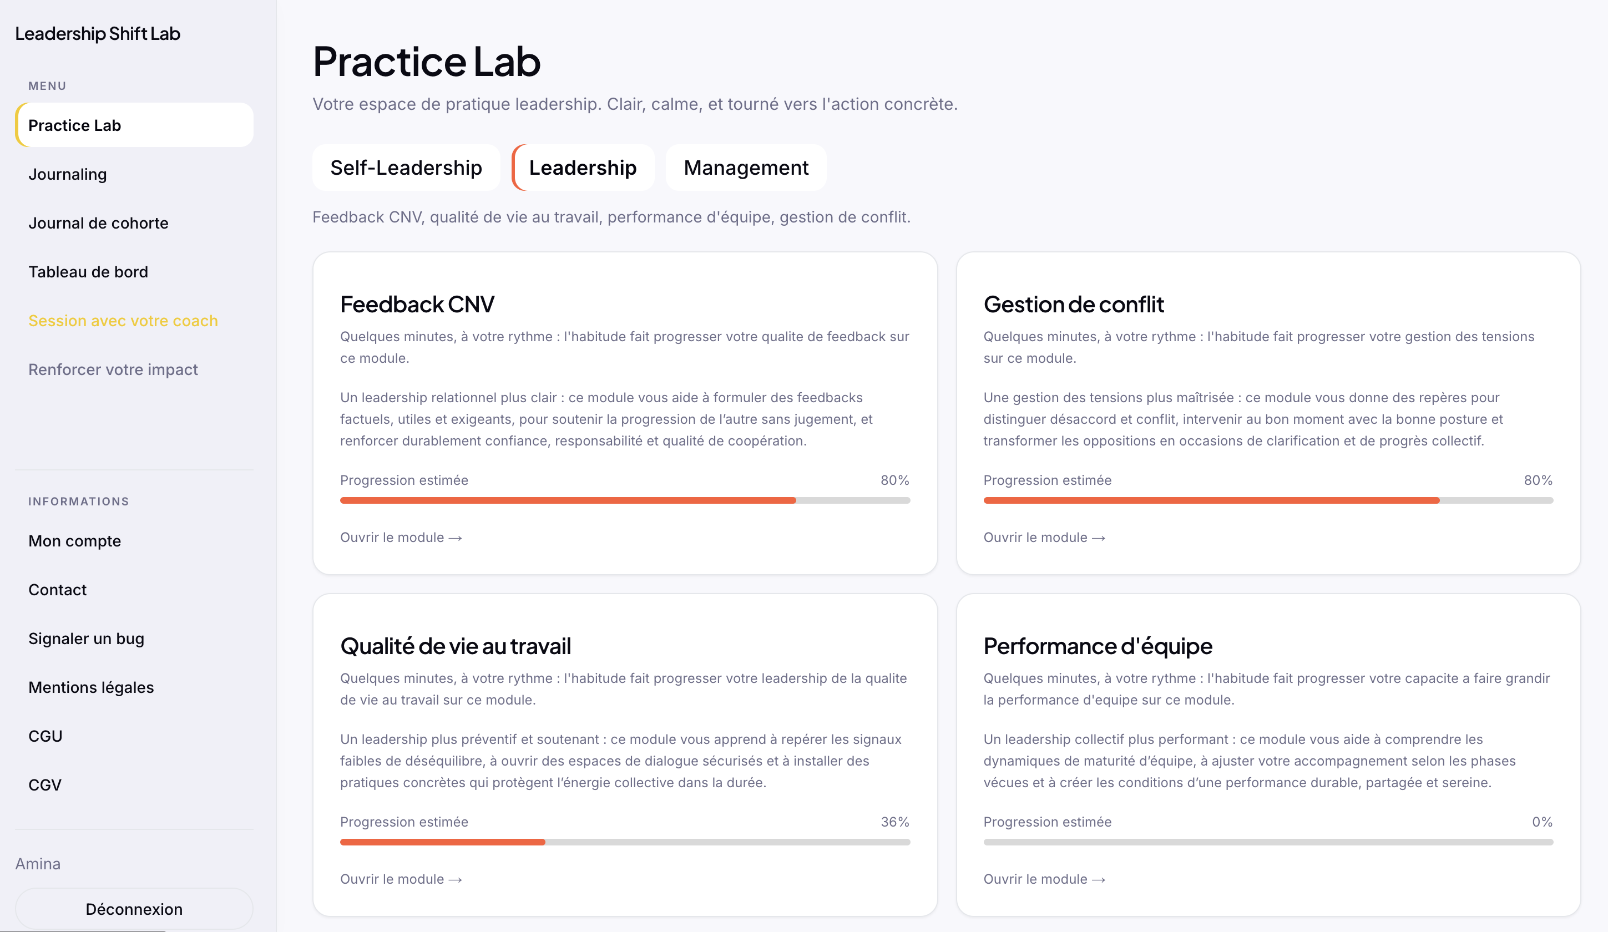Go to Mon compte

click(x=75, y=540)
